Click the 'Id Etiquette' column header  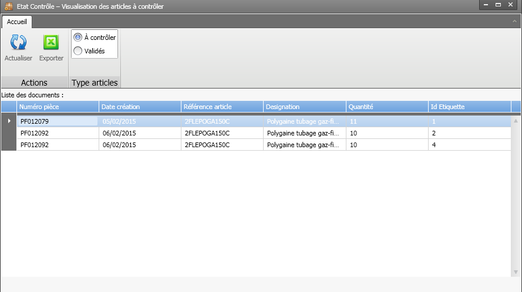click(x=468, y=107)
